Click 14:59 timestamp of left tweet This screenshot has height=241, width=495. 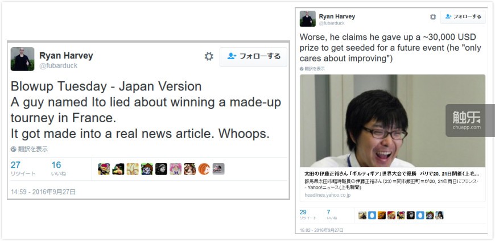point(43,192)
